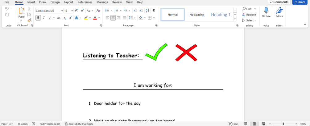Decrease paragraph indent

(x=135, y=10)
